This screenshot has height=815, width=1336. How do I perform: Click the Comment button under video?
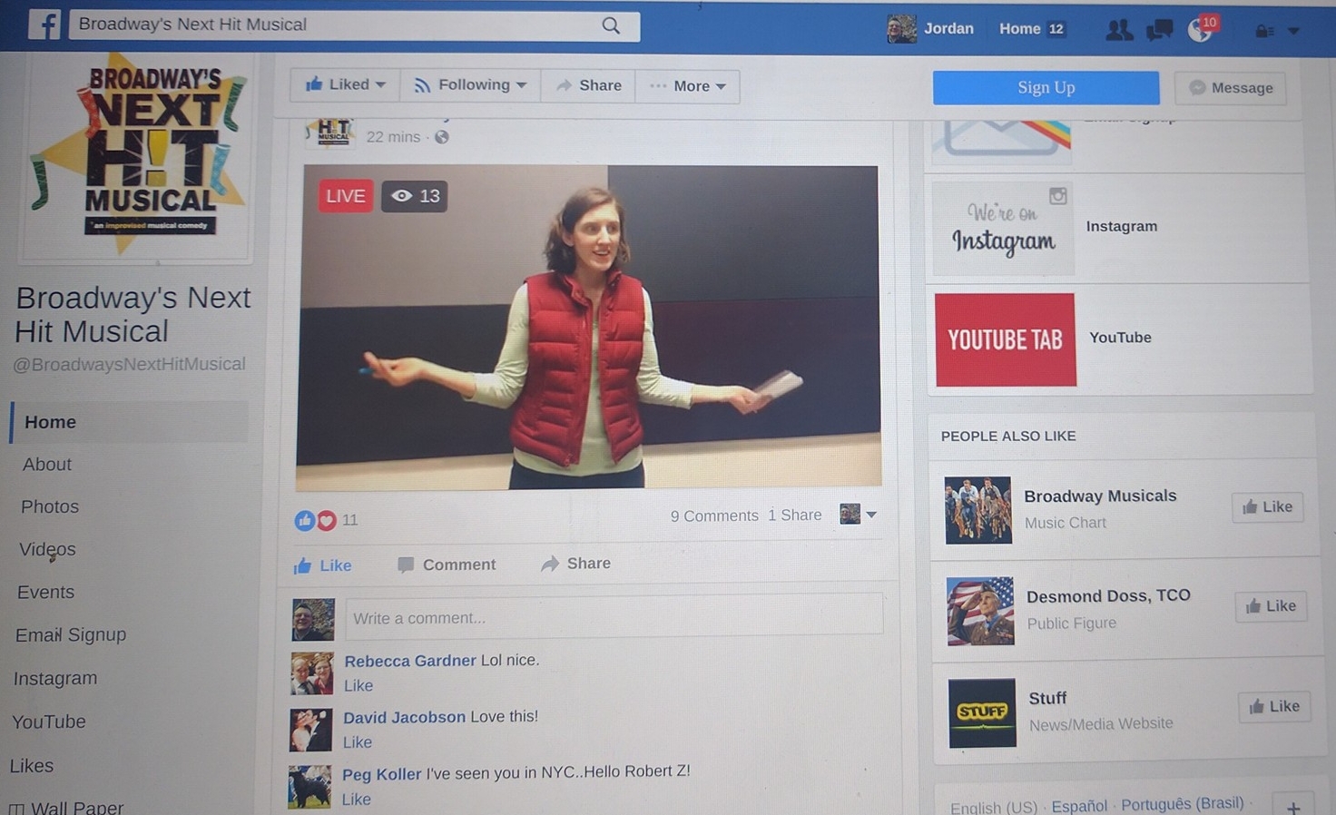(447, 565)
